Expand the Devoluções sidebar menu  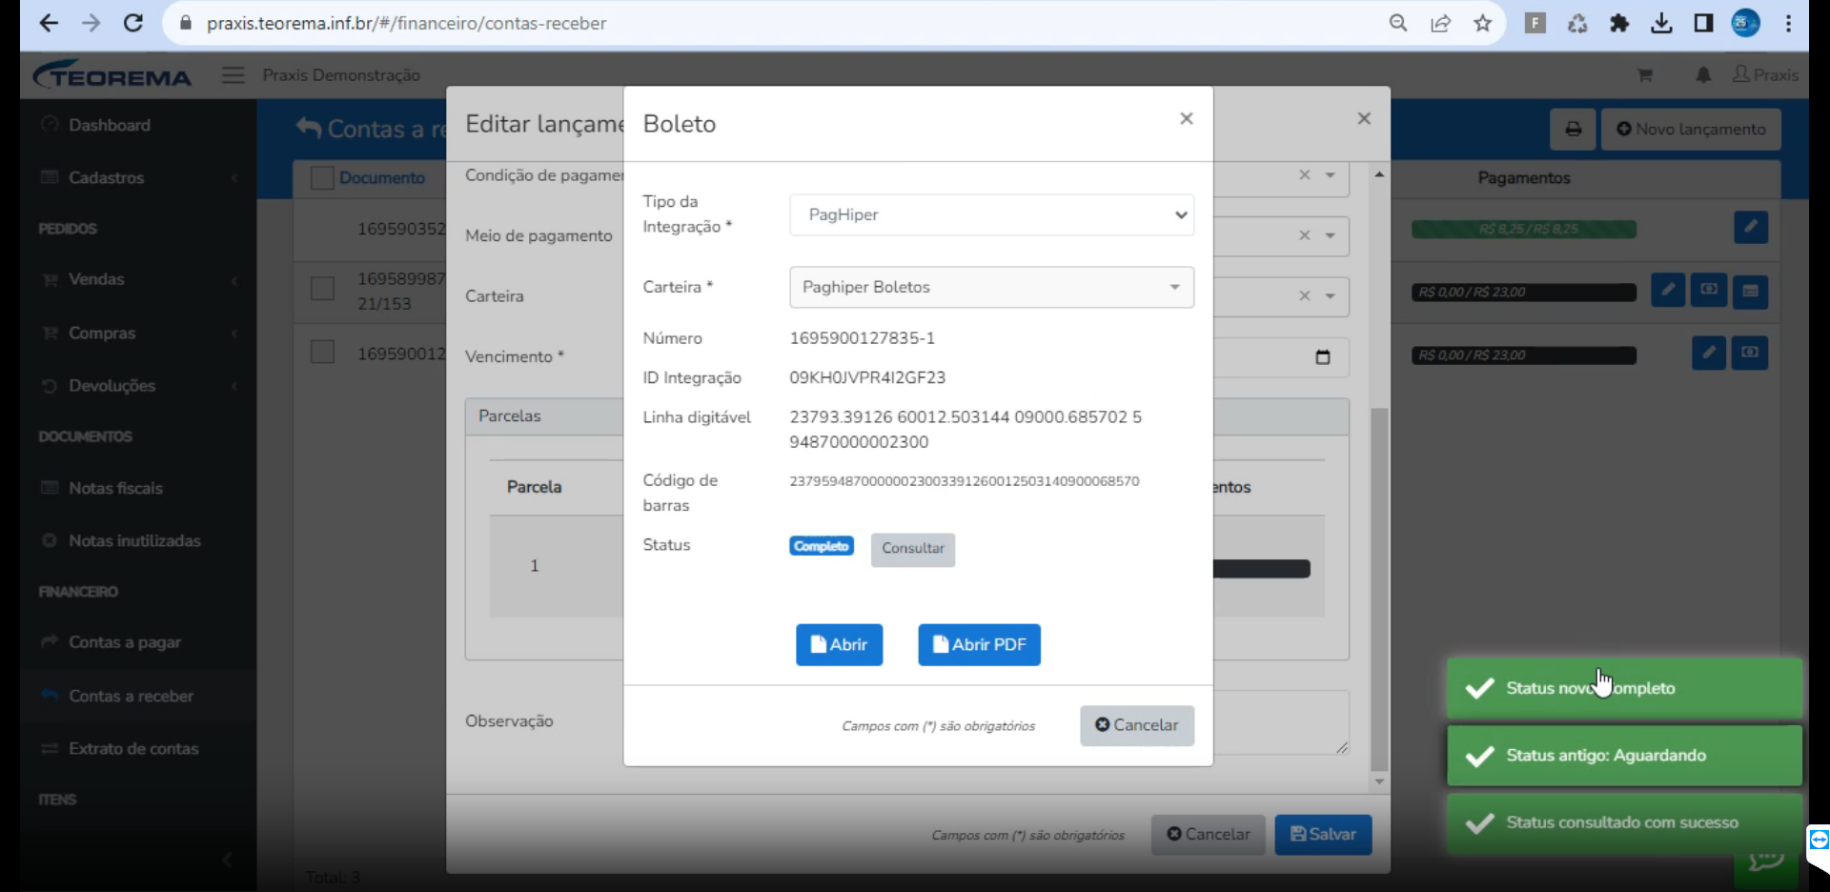pyautogui.click(x=138, y=386)
